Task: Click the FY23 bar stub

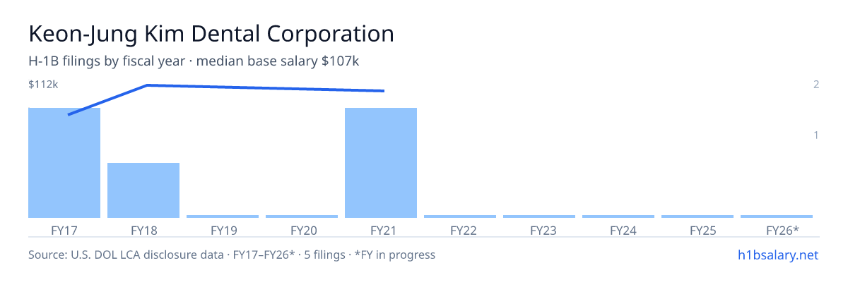Action: (539, 216)
